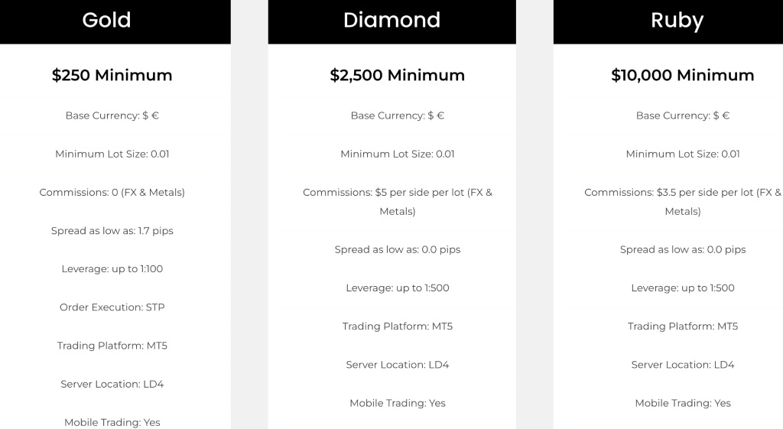Select the Diamond account header
Viewport: 783px width, 429px height.
coord(392,21)
